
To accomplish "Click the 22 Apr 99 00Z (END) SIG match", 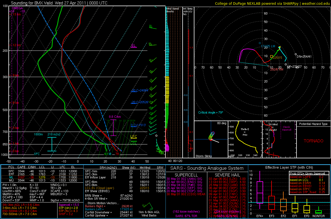I will [185, 182].
